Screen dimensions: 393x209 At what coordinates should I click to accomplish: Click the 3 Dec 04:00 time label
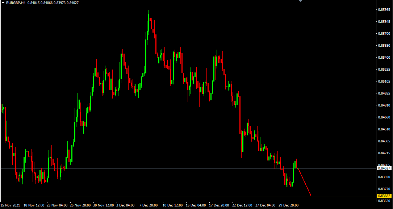[126, 205]
